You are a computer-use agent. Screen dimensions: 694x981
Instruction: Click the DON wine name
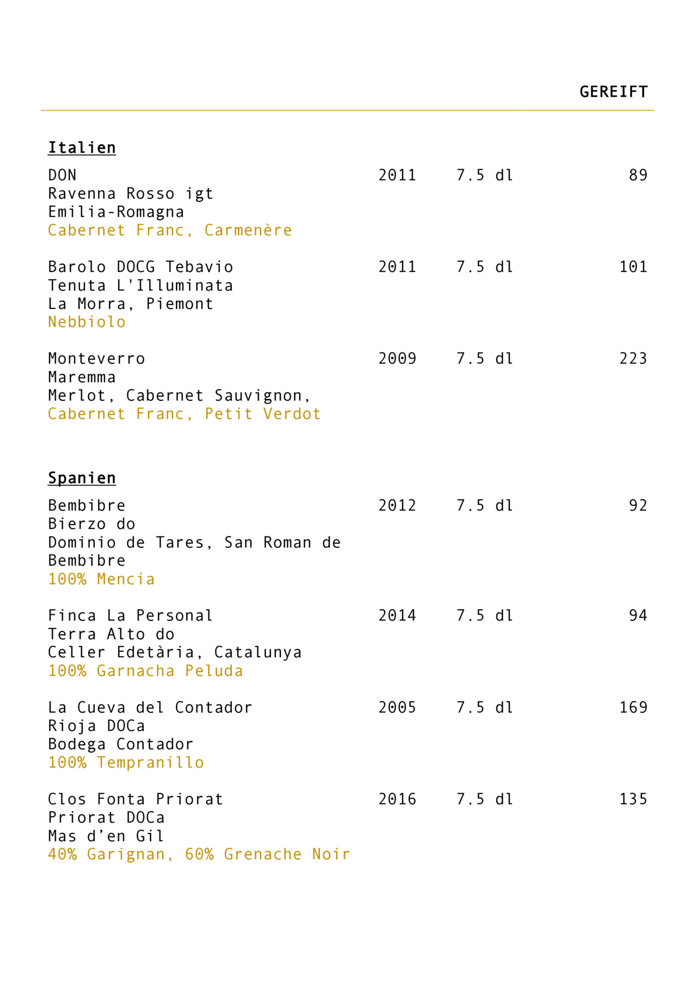[x=62, y=175]
